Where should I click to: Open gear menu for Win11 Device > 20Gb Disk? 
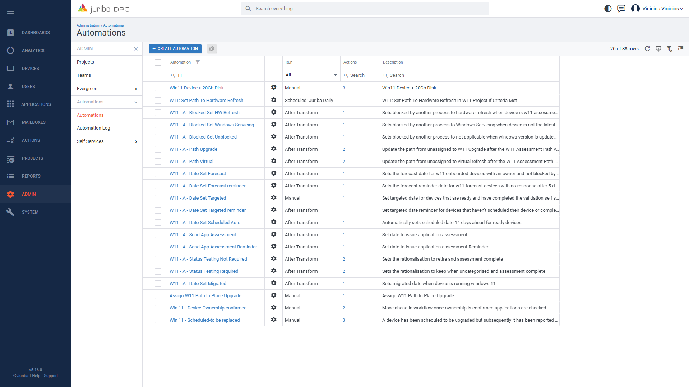point(273,88)
